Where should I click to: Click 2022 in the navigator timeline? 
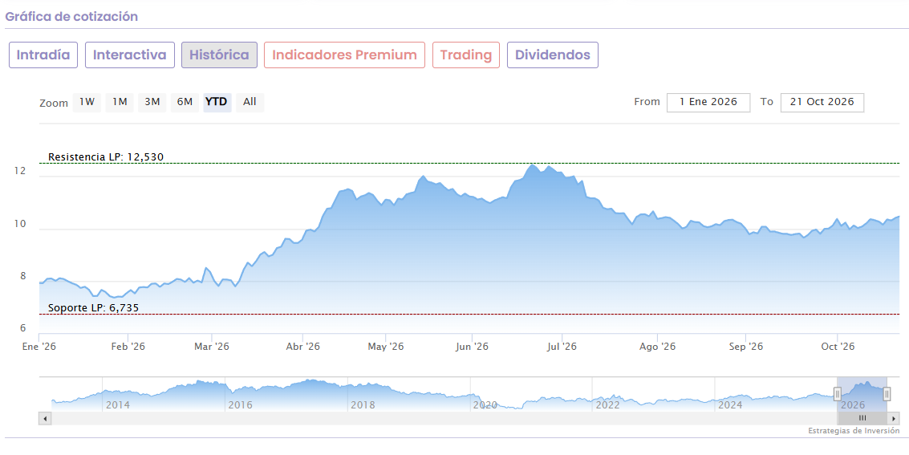tap(607, 404)
